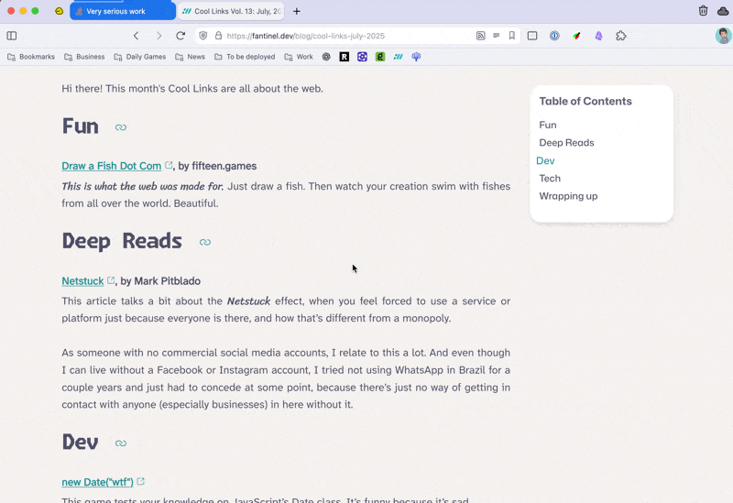Viewport: 733px width, 503px height.
Task: Open the teal slashes bookmark icon
Action: pos(399,57)
